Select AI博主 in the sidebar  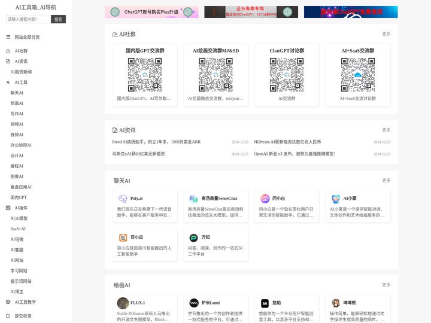(x=17, y=292)
